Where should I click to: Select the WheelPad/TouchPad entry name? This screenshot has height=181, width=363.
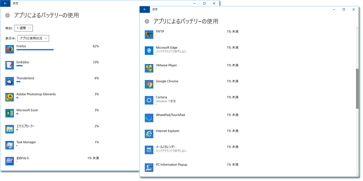170,115
